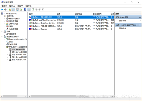Select the SQL Full-text Filter Daemon row name
Screen dimensions: 142x101
[43, 20]
